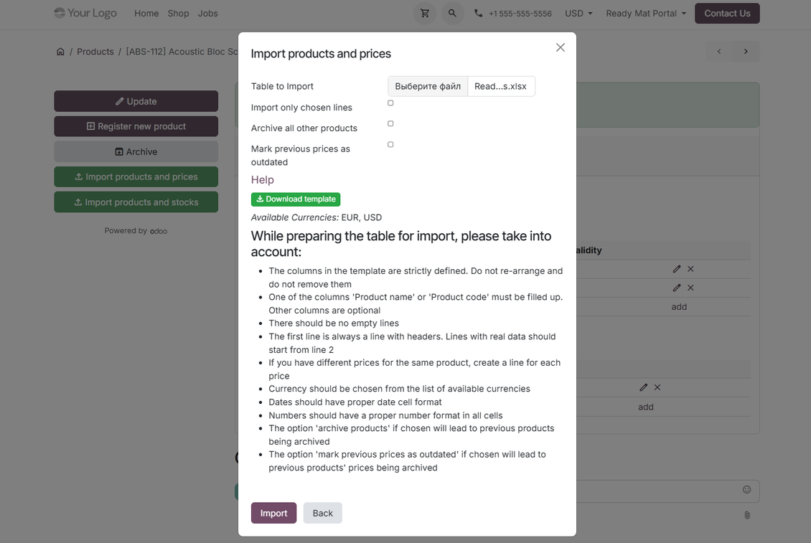
Task: Click the first pencil edit icon under Validity
Action: (x=677, y=269)
